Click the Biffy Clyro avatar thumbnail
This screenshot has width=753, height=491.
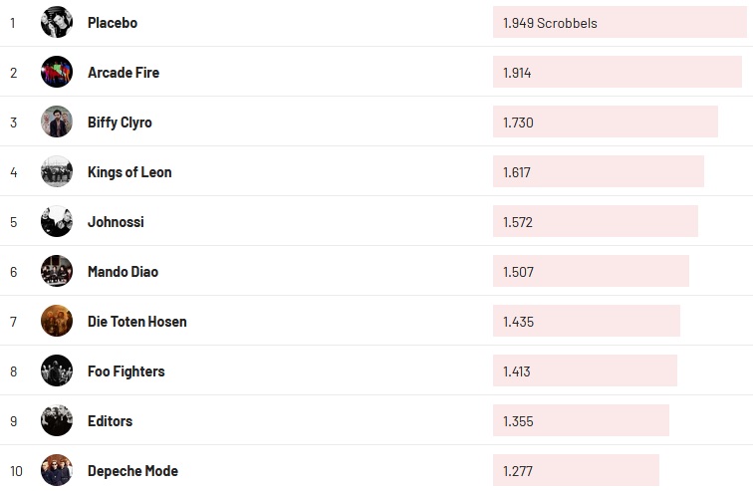point(57,122)
